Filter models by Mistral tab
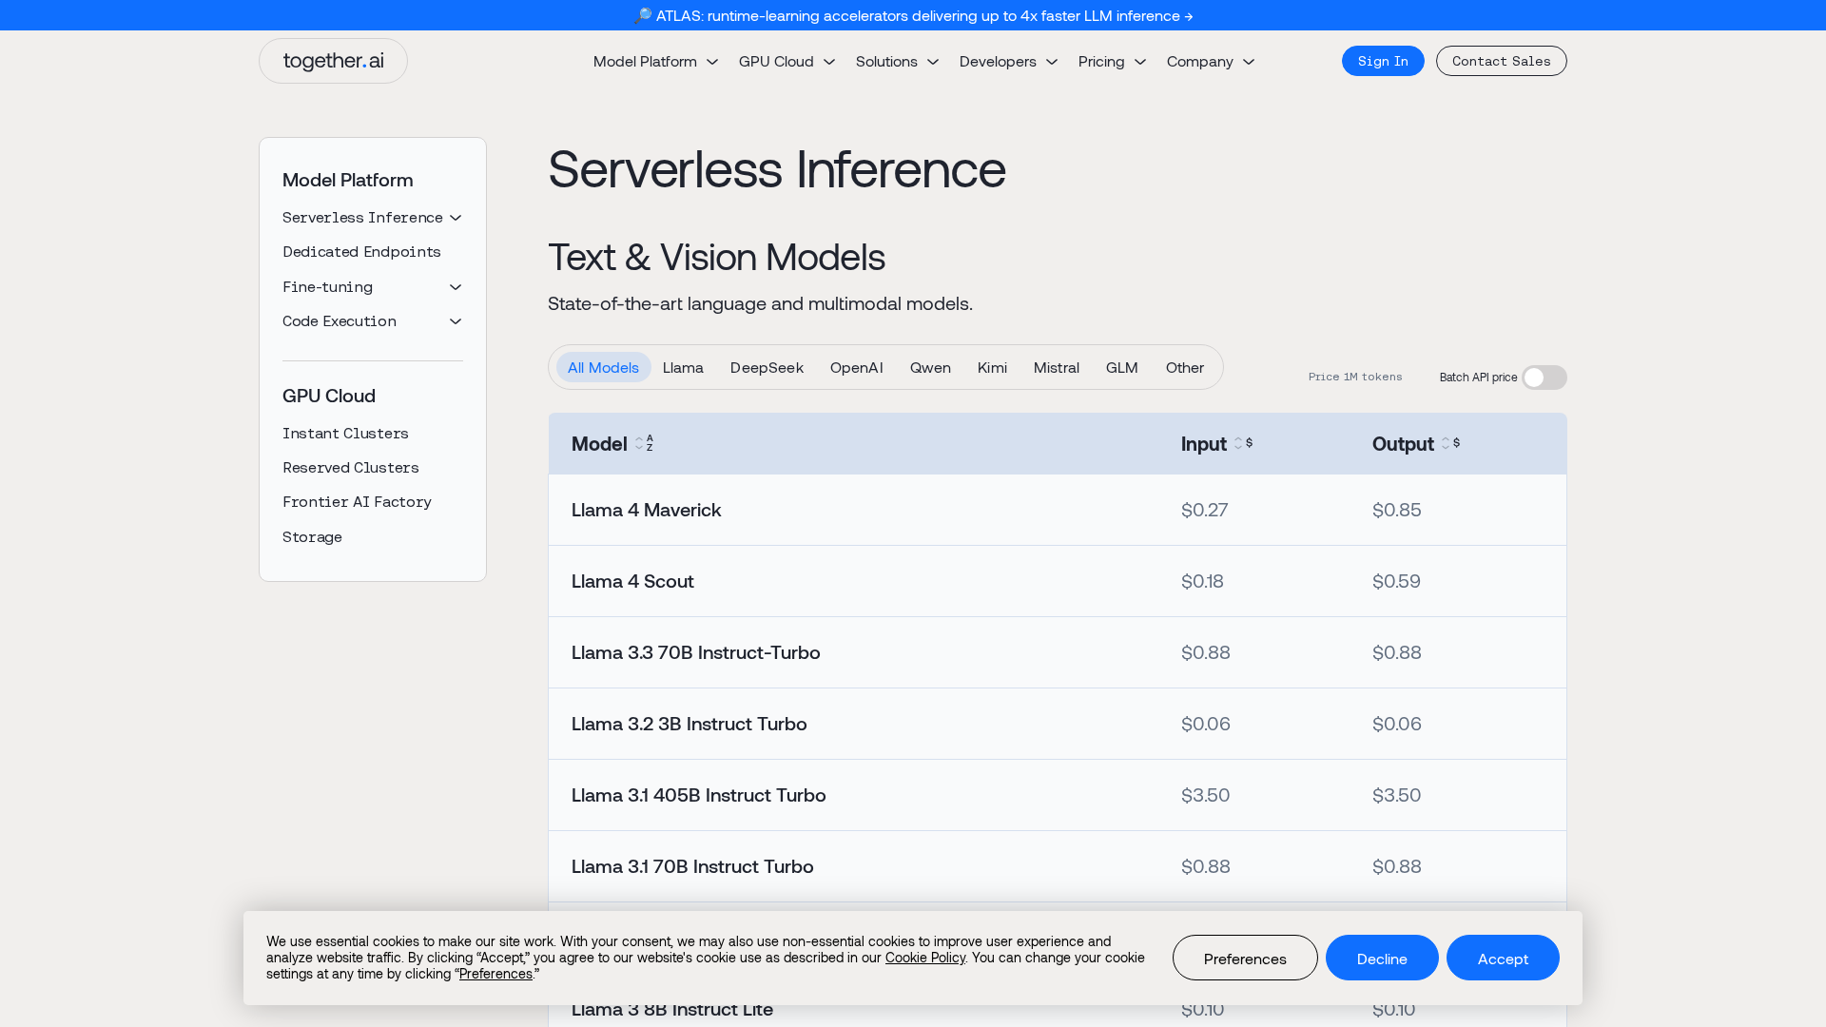 point(1056,368)
